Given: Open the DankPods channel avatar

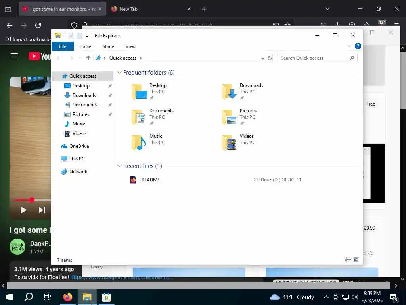Looking at the screenshot, I should pyautogui.click(x=17, y=247).
